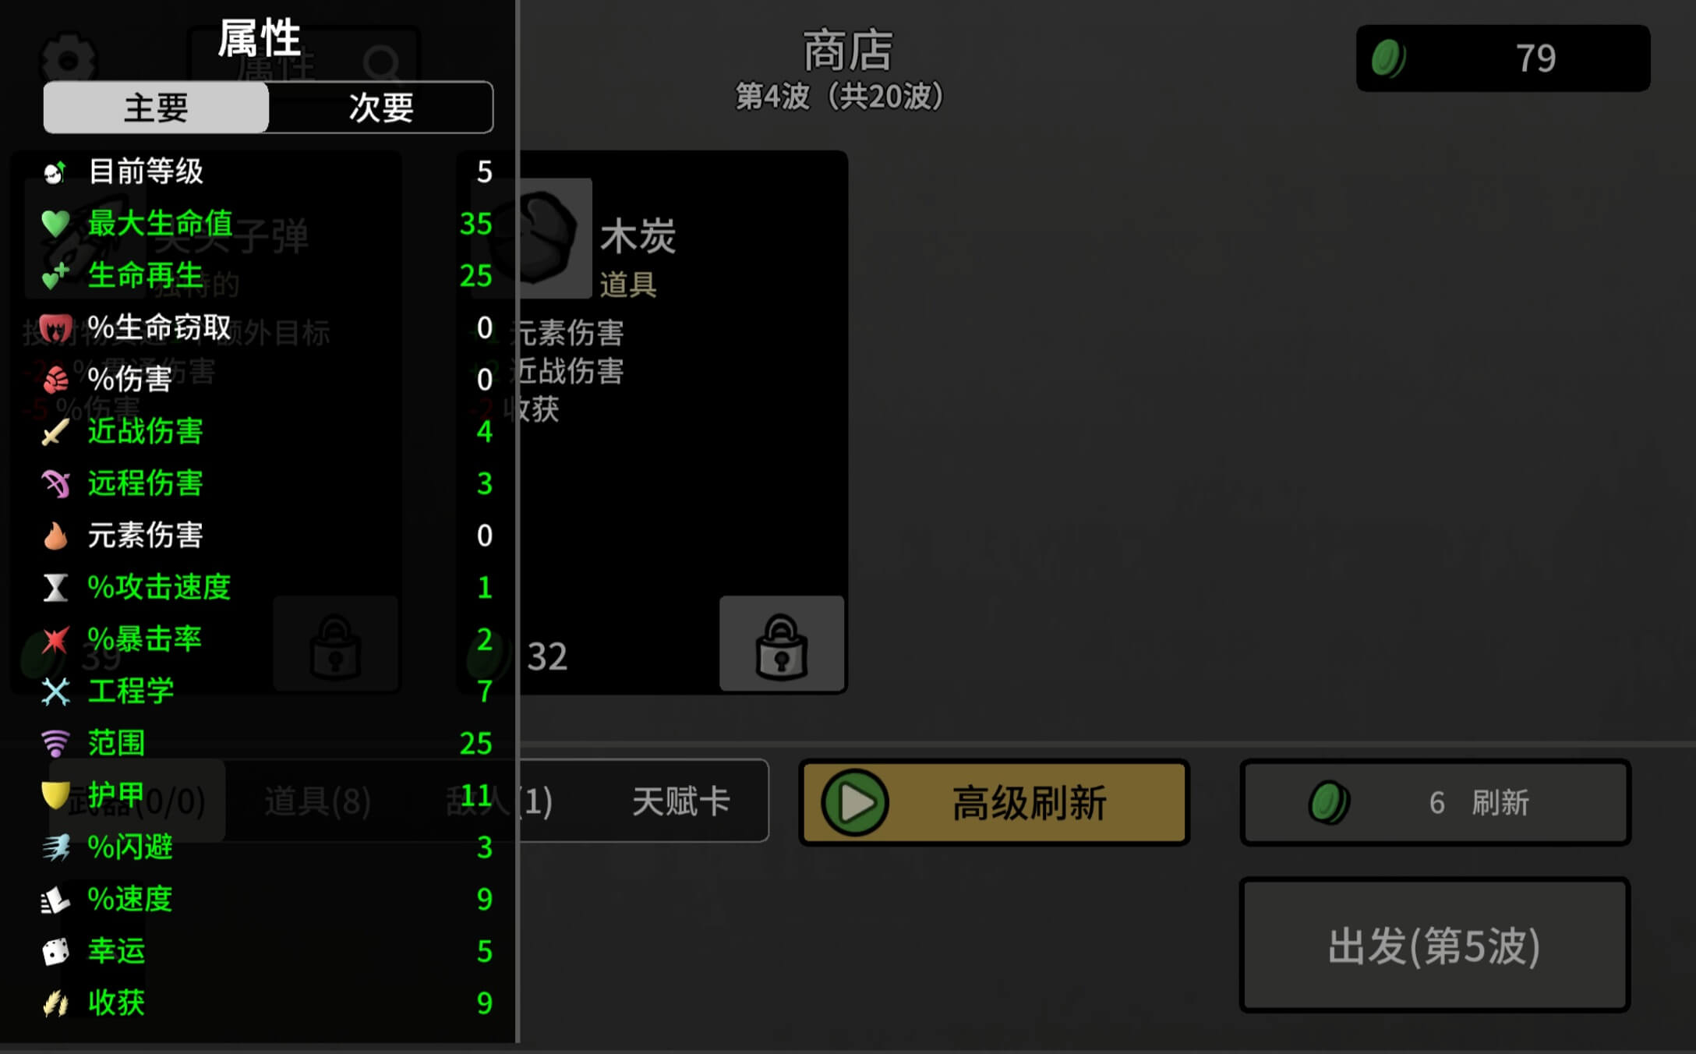This screenshot has width=1696, height=1054.
Task: Switch to the 主要 stats tab
Action: point(156,108)
